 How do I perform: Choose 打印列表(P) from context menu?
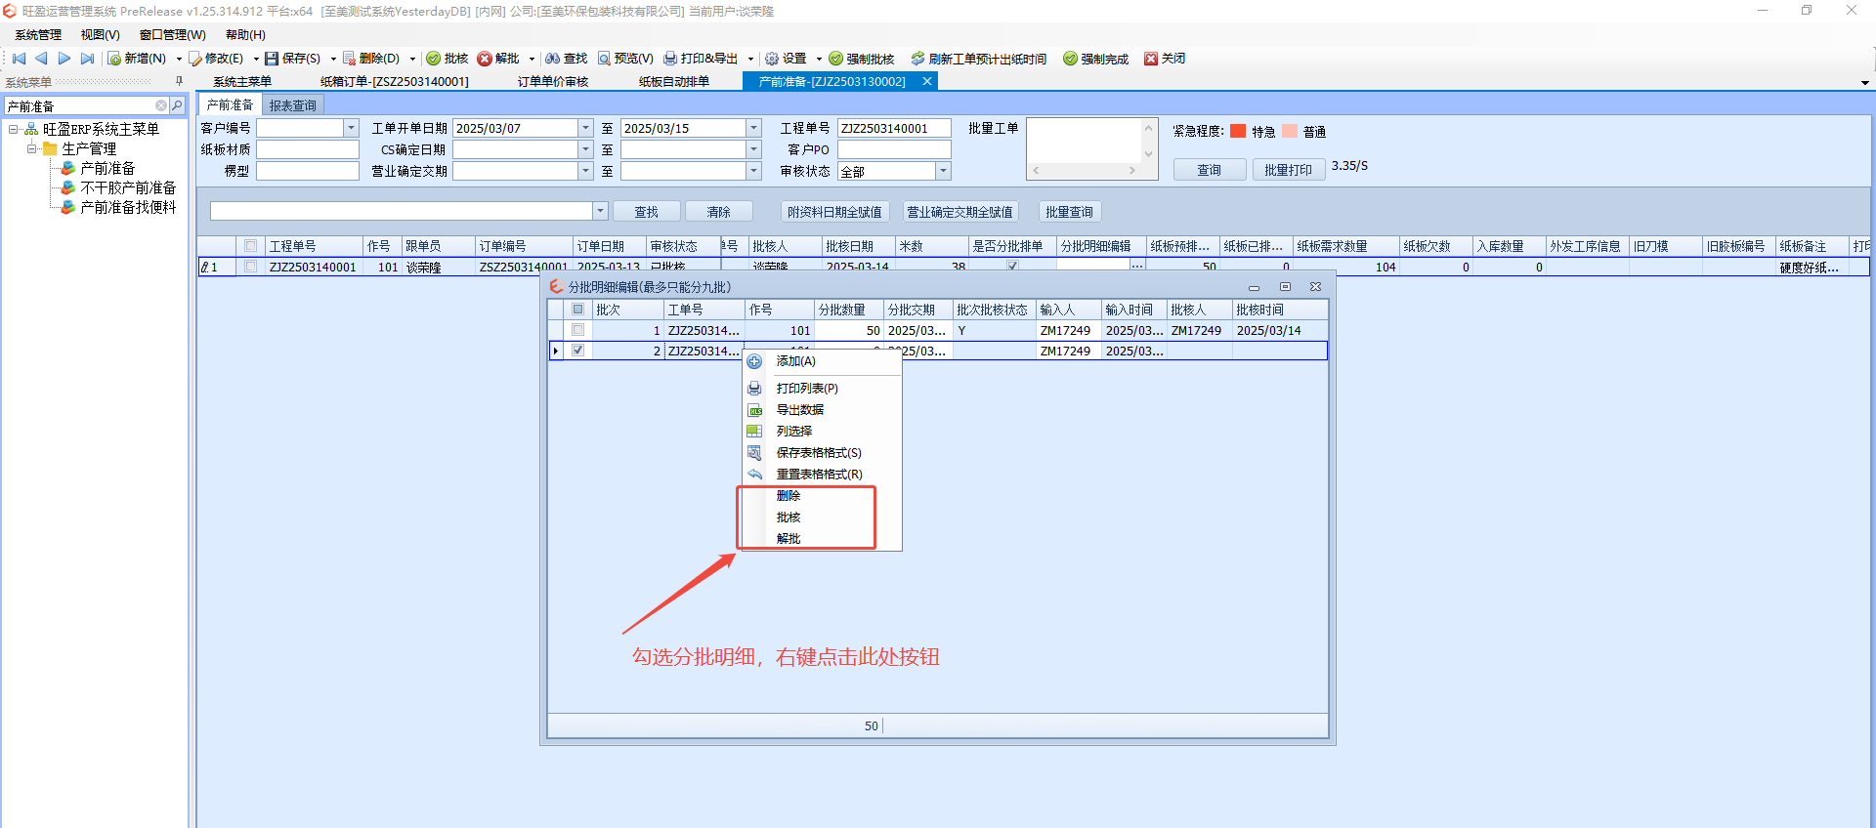point(822,389)
